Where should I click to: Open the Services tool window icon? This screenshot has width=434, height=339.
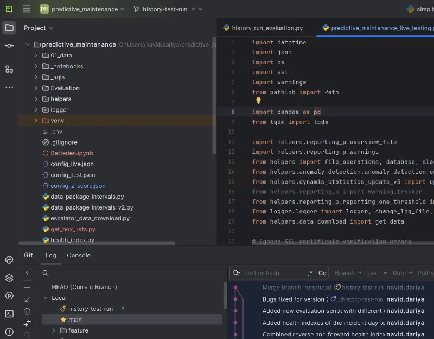pyautogui.click(x=9, y=296)
